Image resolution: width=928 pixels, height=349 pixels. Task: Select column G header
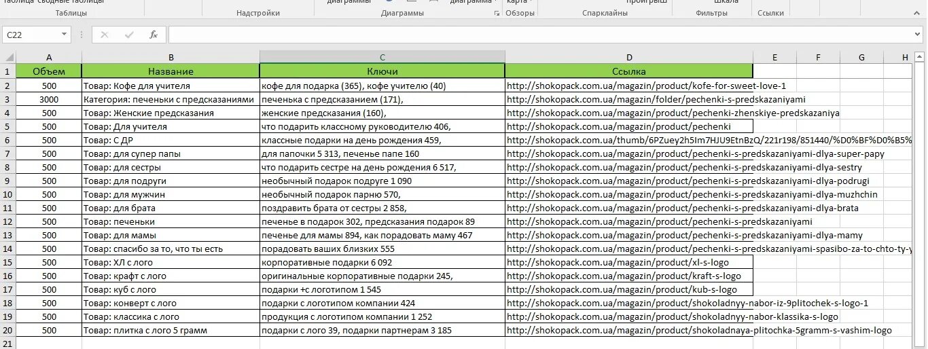861,58
